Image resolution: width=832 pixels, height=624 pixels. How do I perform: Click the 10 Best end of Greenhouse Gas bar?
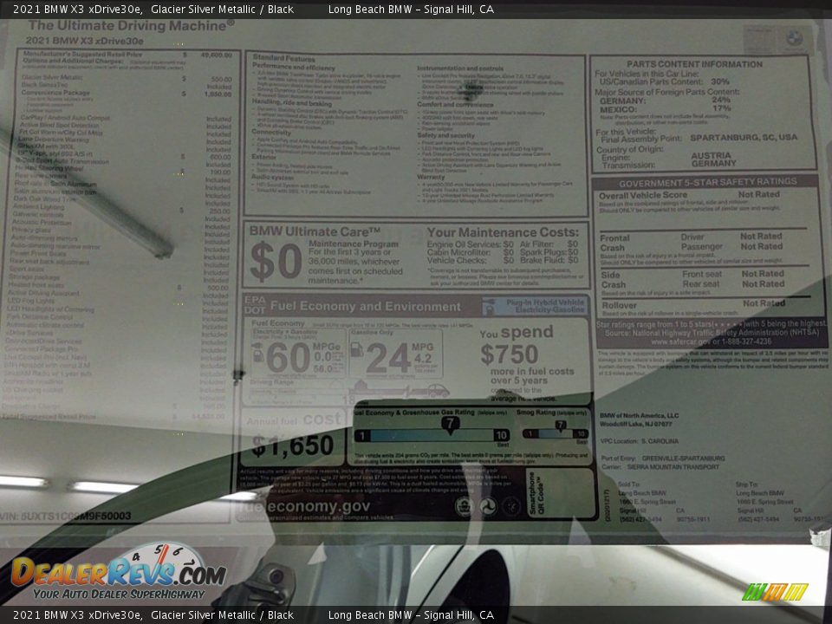(x=501, y=436)
